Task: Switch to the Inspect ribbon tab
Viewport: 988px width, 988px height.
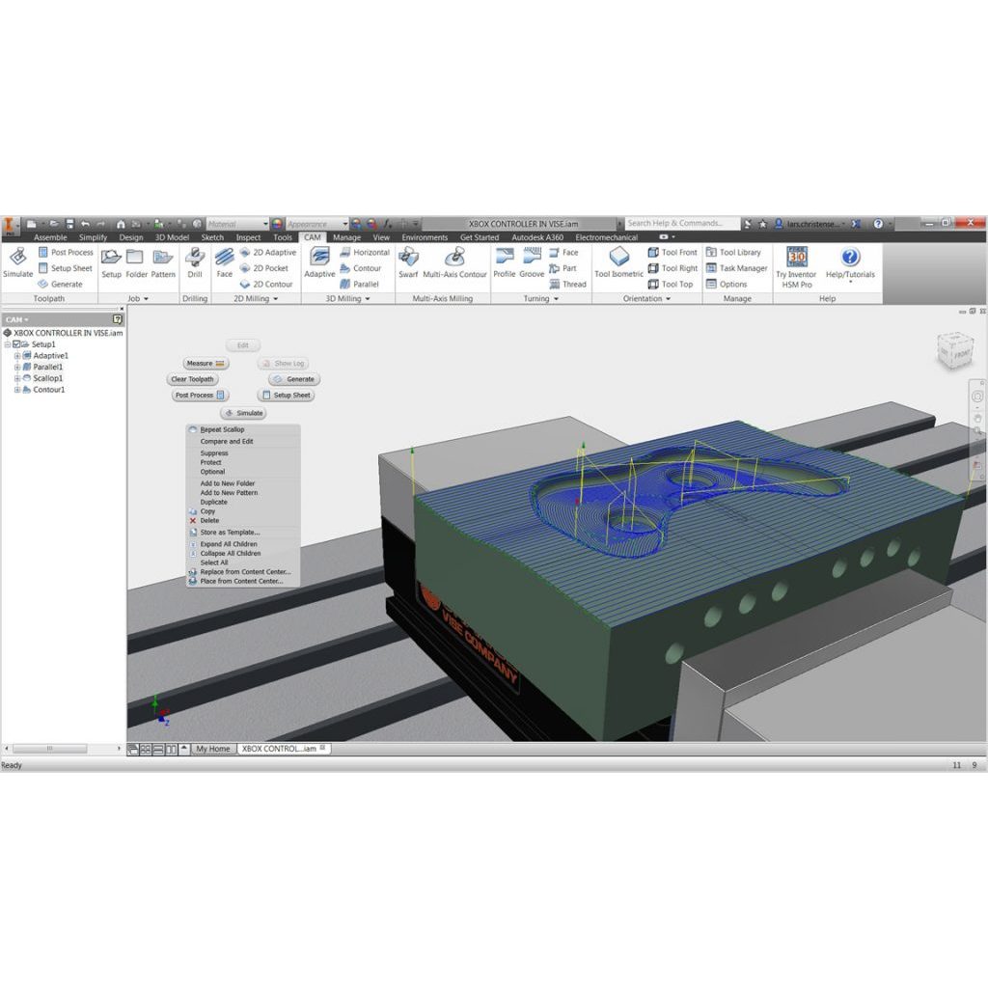Action: point(248,237)
